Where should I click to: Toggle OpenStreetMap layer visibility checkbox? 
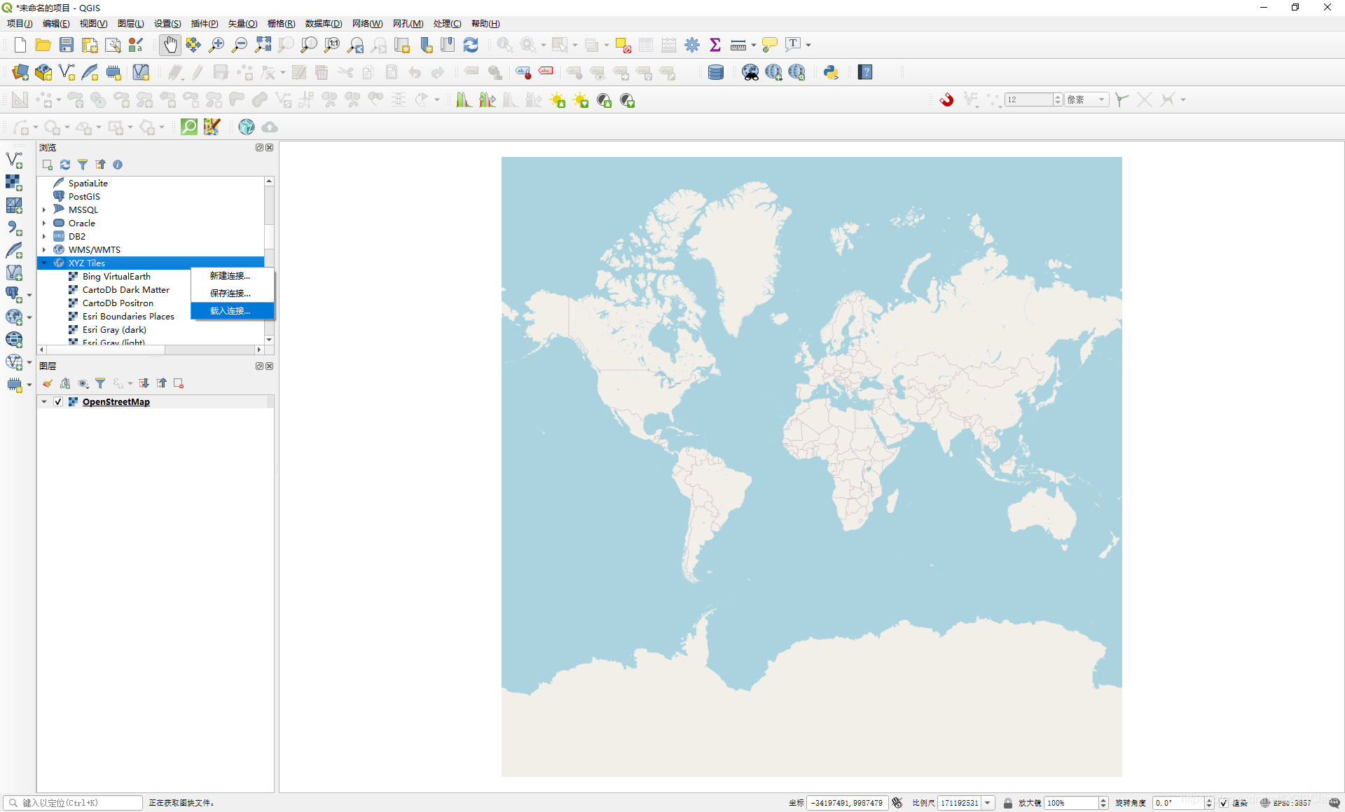click(x=58, y=401)
